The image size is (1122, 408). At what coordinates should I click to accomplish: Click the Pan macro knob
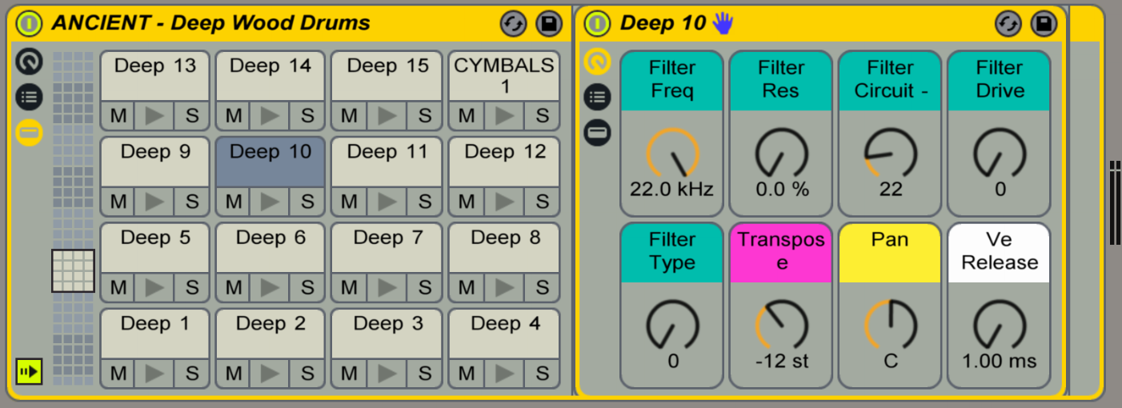pos(890,326)
